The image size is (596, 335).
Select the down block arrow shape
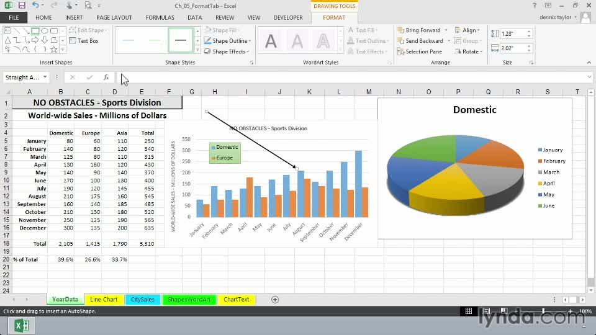[45, 40]
